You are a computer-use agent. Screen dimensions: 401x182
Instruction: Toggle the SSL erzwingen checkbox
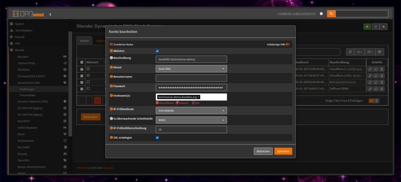157,138
